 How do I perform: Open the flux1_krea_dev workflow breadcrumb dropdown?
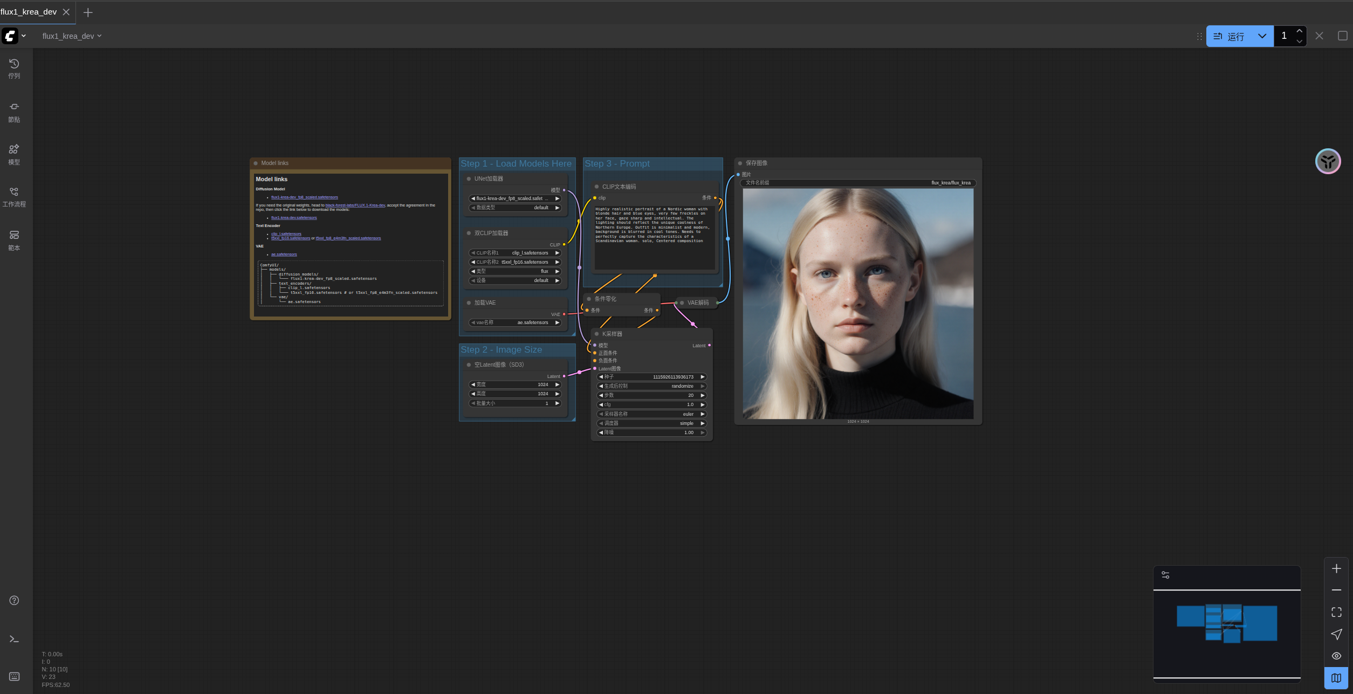coord(72,36)
